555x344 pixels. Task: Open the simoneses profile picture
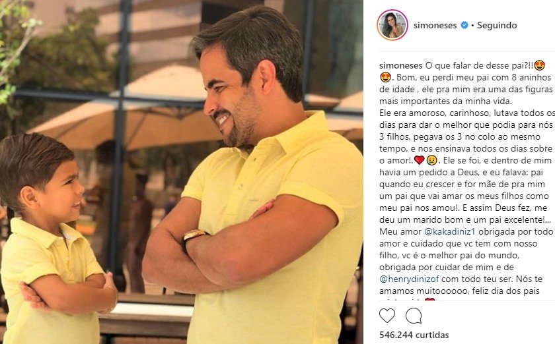[x=392, y=25]
